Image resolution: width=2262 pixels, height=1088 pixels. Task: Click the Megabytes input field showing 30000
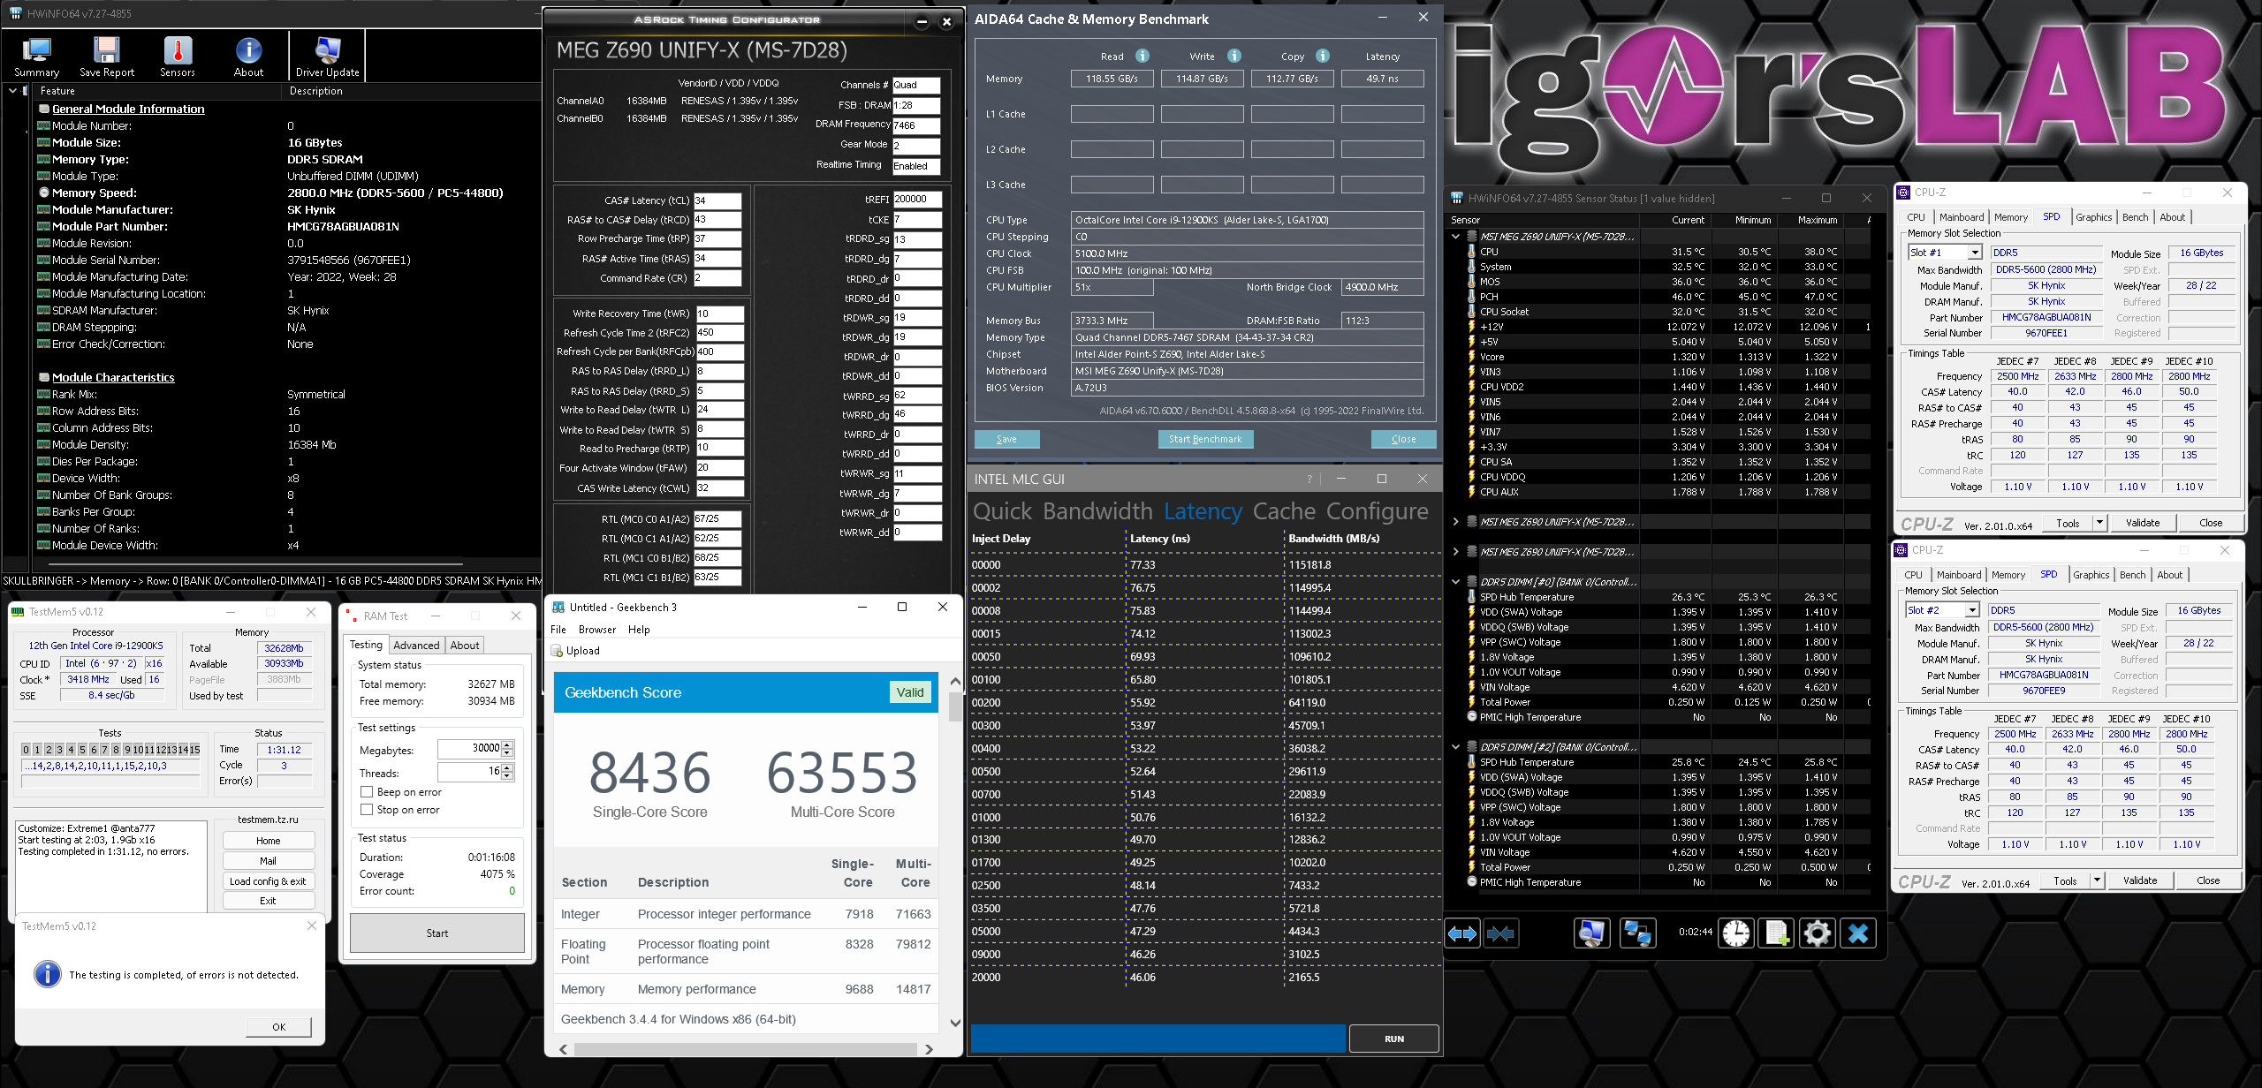point(469,749)
